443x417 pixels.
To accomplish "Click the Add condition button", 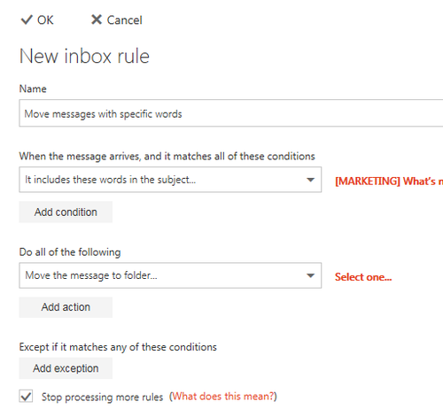I will [66, 212].
